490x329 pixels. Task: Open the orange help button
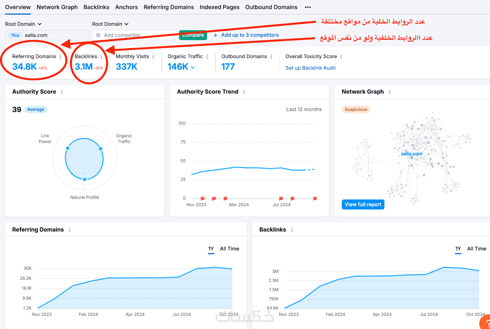485,322
